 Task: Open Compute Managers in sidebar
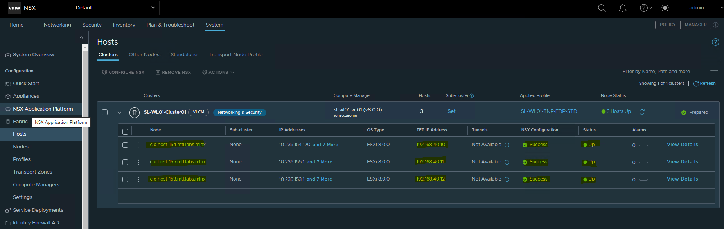tap(36, 185)
